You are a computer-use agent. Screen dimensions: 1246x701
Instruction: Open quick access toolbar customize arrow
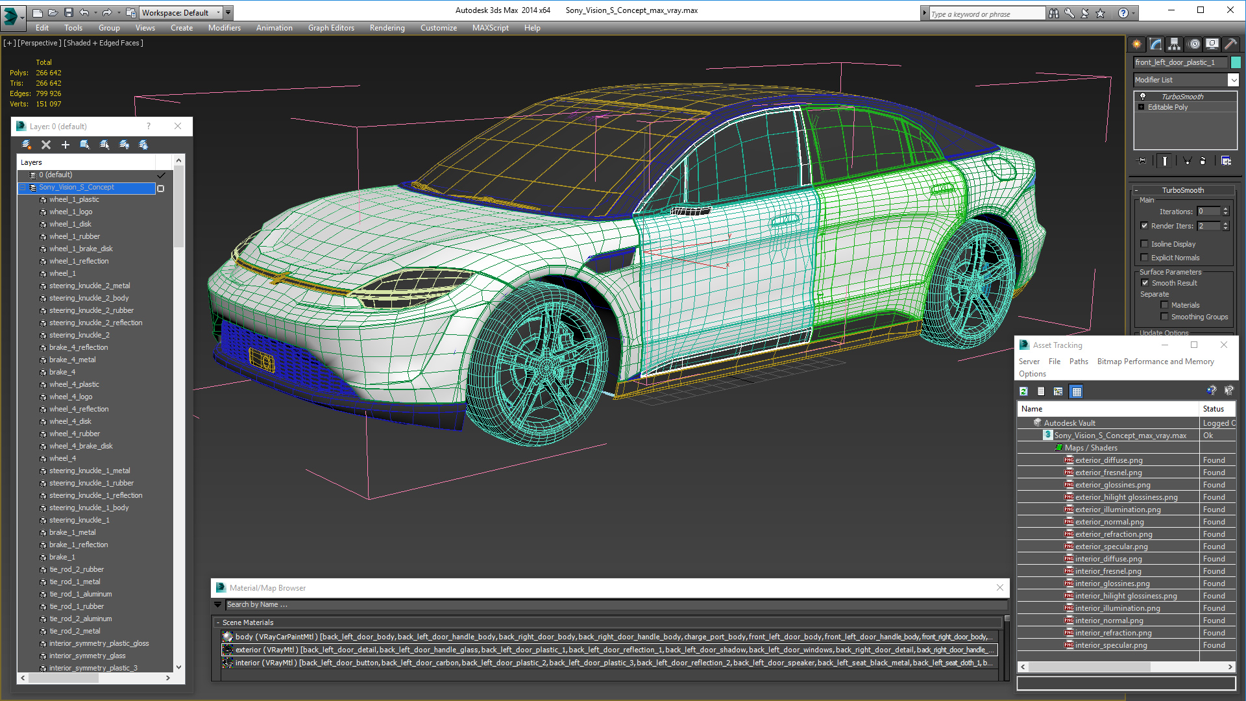pyautogui.click(x=228, y=12)
